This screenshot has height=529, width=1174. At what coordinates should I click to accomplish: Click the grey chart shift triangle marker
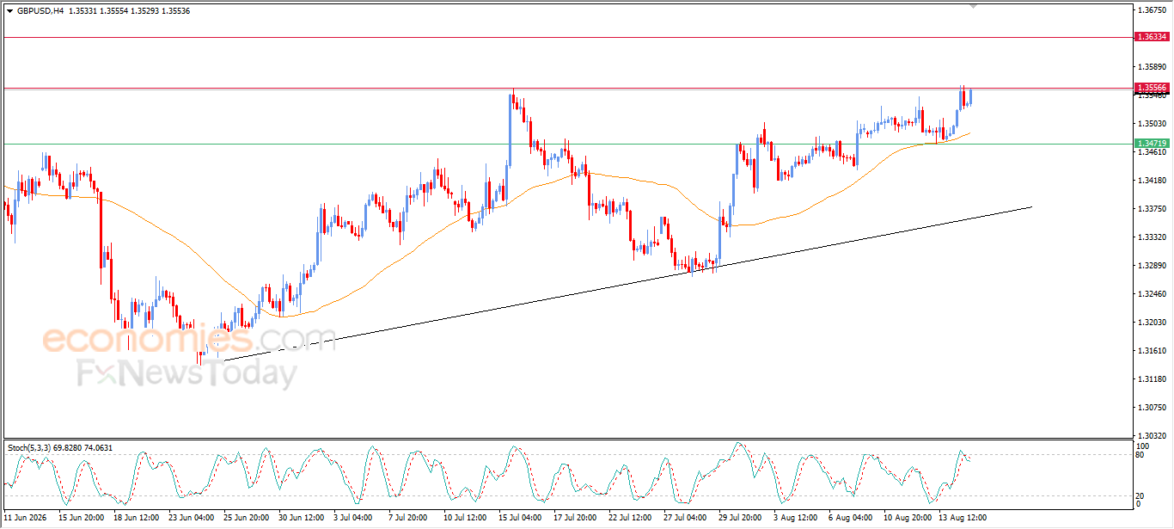pos(973,6)
